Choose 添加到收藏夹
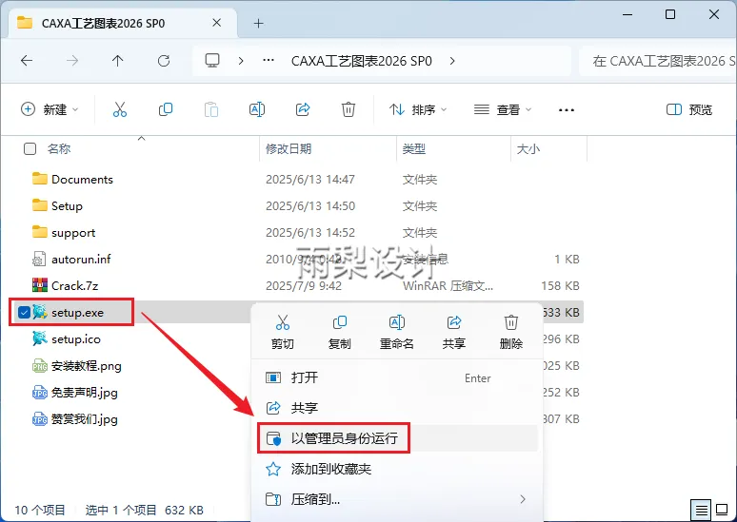 click(398, 469)
